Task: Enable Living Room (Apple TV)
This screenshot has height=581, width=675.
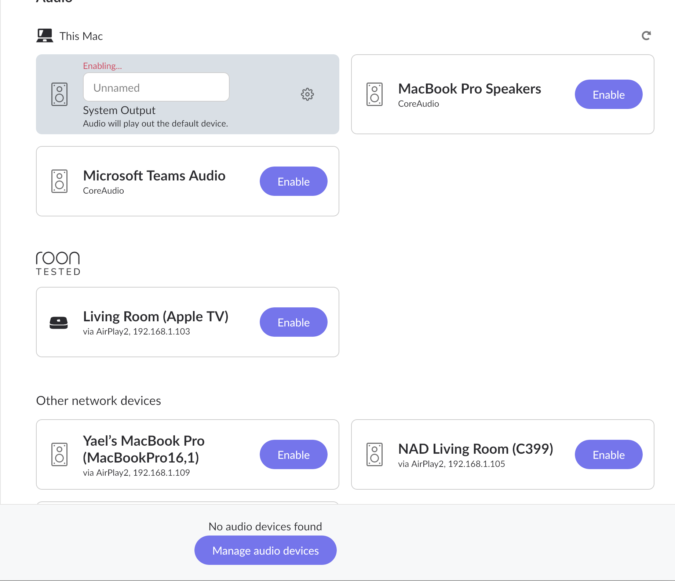Action: click(x=293, y=322)
